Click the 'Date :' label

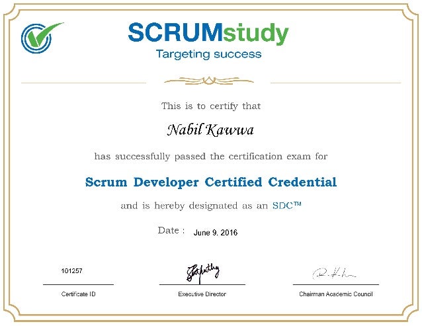[x=171, y=231]
